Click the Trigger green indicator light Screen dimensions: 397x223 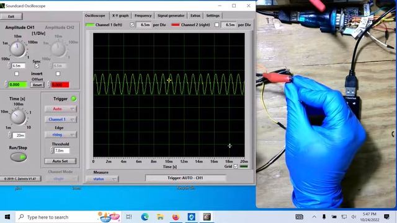[74, 99]
